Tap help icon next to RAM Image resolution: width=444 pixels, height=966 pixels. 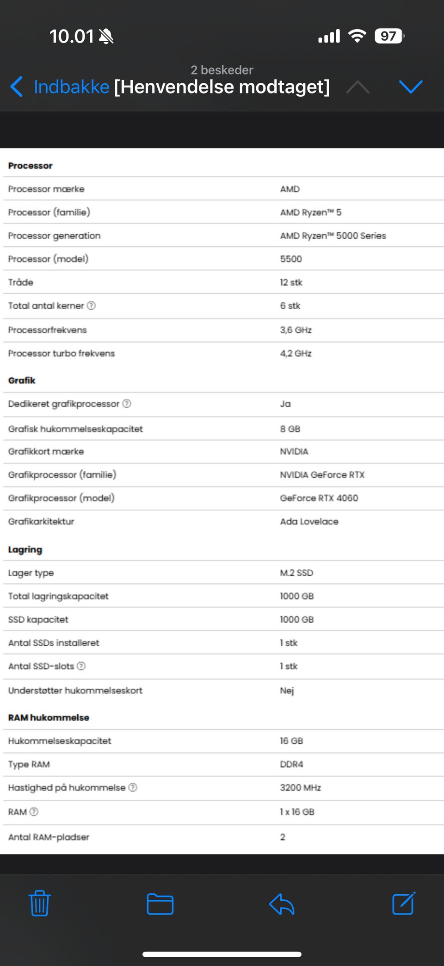click(34, 811)
